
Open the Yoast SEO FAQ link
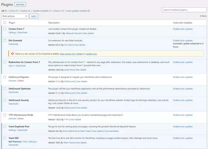[x=25, y=142]
